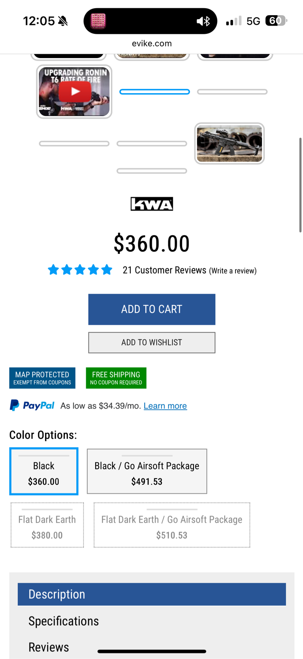Tap the Free Shipping badge
This screenshot has height=659, width=303.
tap(116, 378)
